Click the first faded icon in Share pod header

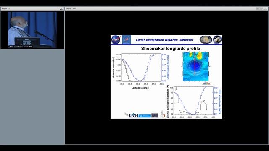pyautogui.click(x=258, y=8)
